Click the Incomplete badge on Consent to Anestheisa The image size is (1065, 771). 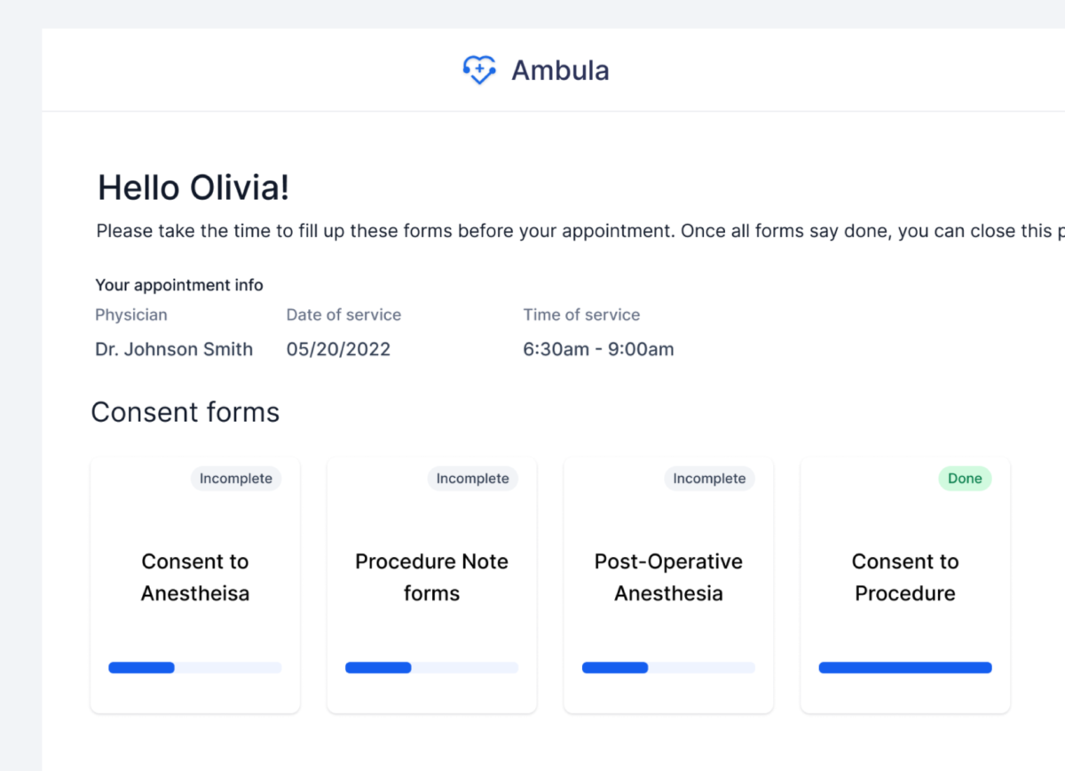pyautogui.click(x=235, y=478)
